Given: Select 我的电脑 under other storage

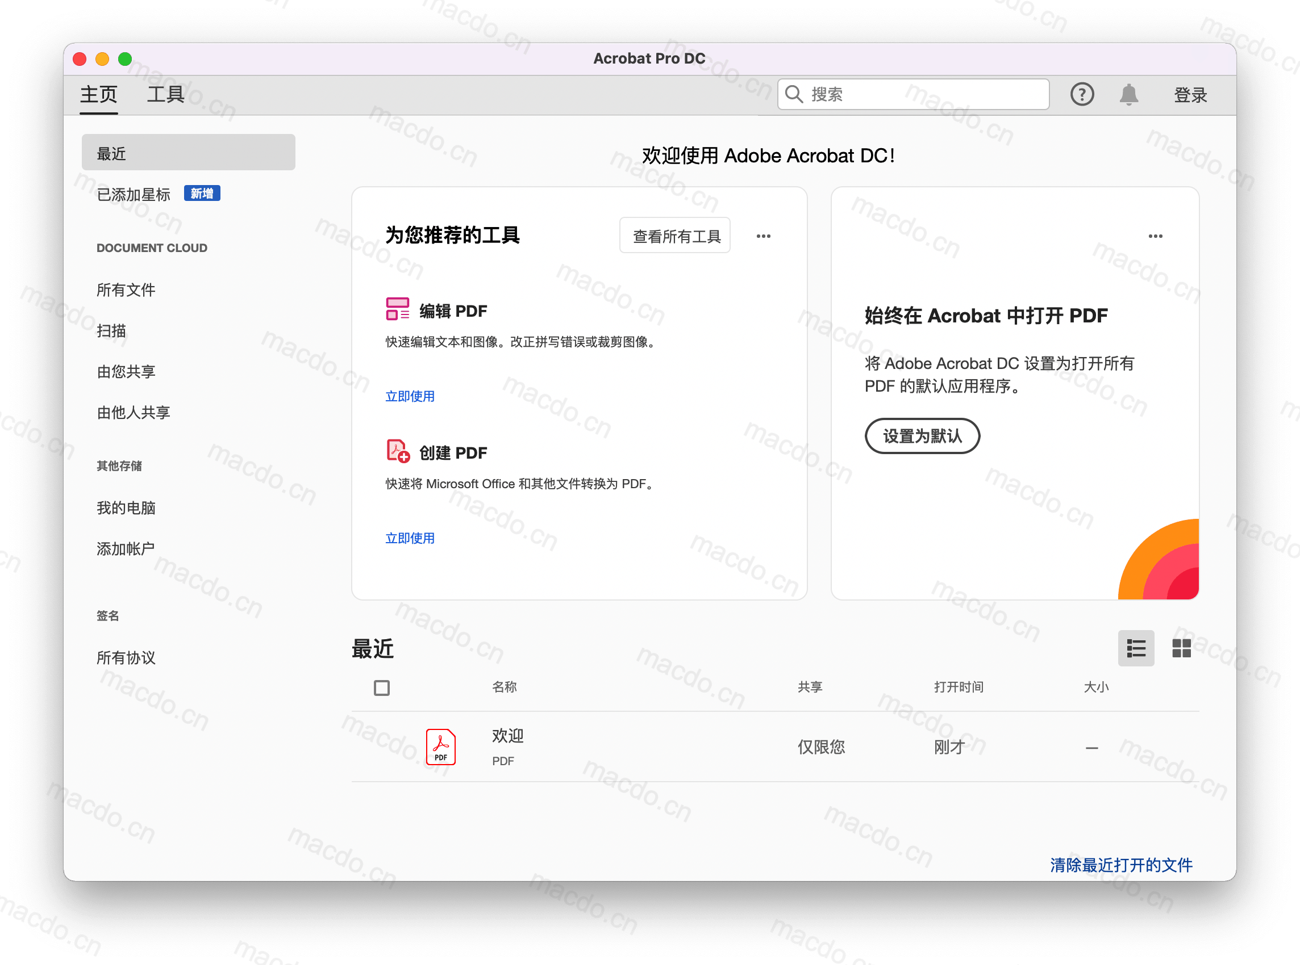Looking at the screenshot, I should coord(126,507).
